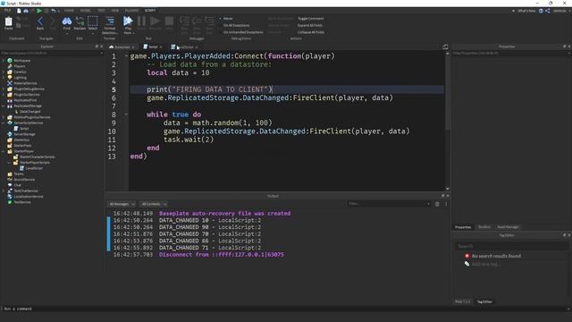Fold the function block at code line 1

tap(126, 55)
